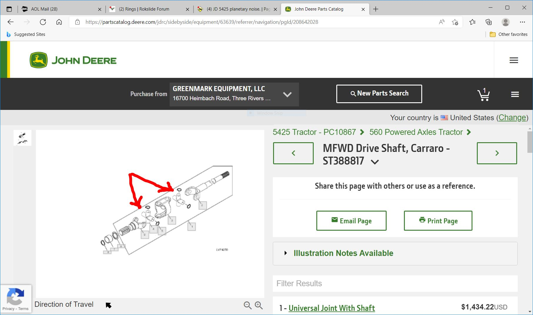This screenshot has width=533, height=315.
Task: Click callout 1 on the diagram
Action: 192,227
